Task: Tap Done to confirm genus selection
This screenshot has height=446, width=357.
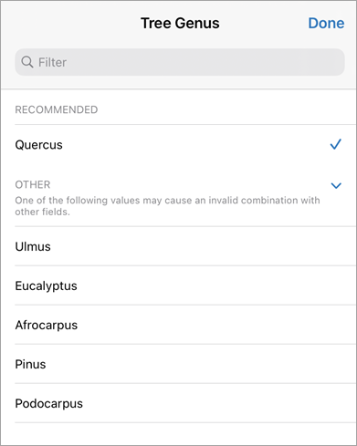Action: tap(326, 24)
